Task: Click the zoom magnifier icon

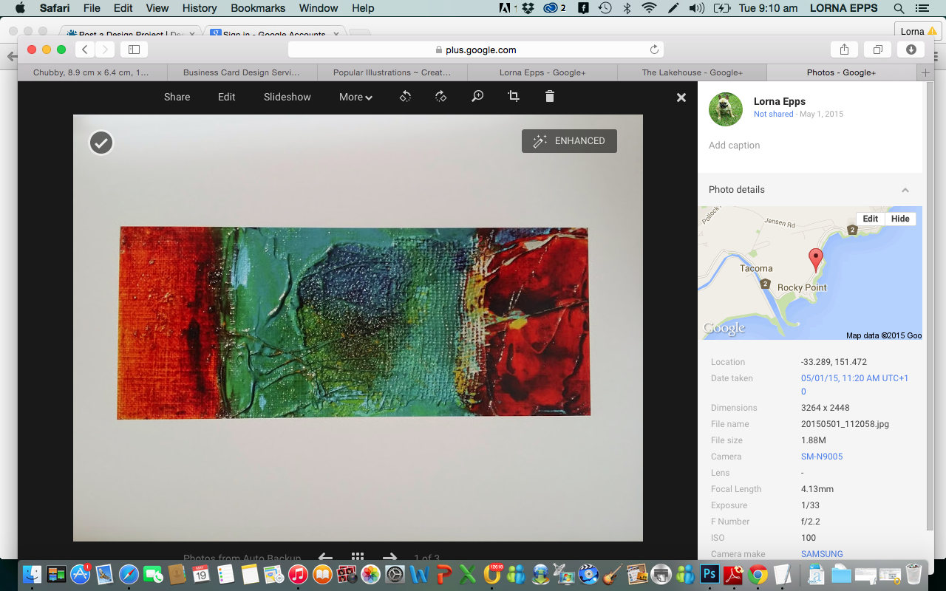Action: tap(477, 97)
